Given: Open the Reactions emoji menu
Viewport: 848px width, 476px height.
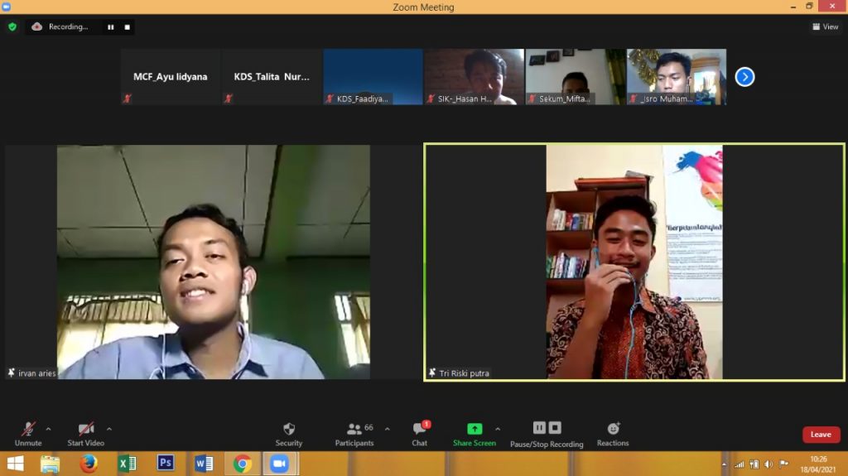Looking at the screenshot, I should tap(613, 429).
